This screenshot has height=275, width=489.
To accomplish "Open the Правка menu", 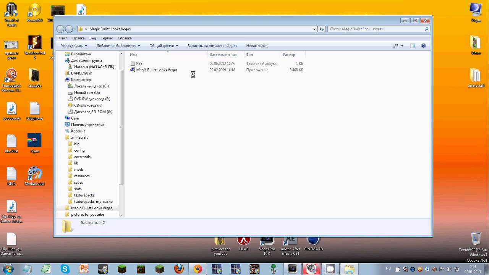I will (x=78, y=38).
